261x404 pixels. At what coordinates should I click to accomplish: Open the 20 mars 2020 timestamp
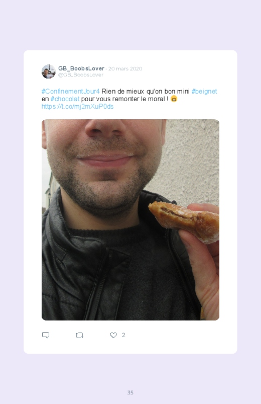point(125,68)
